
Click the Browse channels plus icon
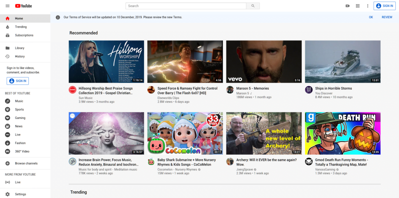click(x=7, y=163)
